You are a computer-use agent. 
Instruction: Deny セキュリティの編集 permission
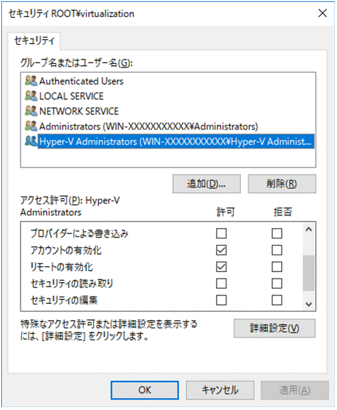click(x=277, y=300)
